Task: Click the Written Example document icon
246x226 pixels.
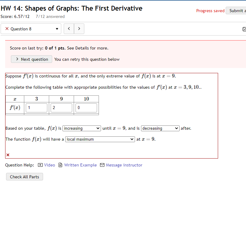Action: click(60, 165)
